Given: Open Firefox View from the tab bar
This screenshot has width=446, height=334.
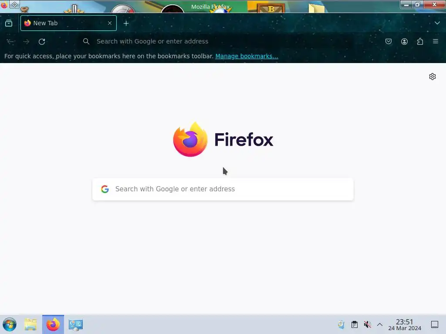Looking at the screenshot, I should (x=9, y=23).
